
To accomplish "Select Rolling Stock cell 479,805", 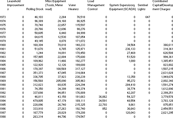I will coord(38,101).
